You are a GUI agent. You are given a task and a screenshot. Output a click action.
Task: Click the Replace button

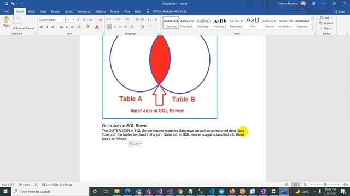coord(326,23)
